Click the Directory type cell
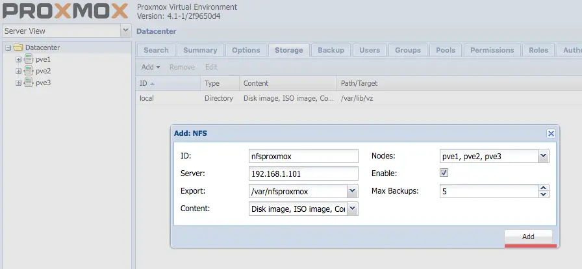This screenshot has height=269, width=582. [x=219, y=99]
